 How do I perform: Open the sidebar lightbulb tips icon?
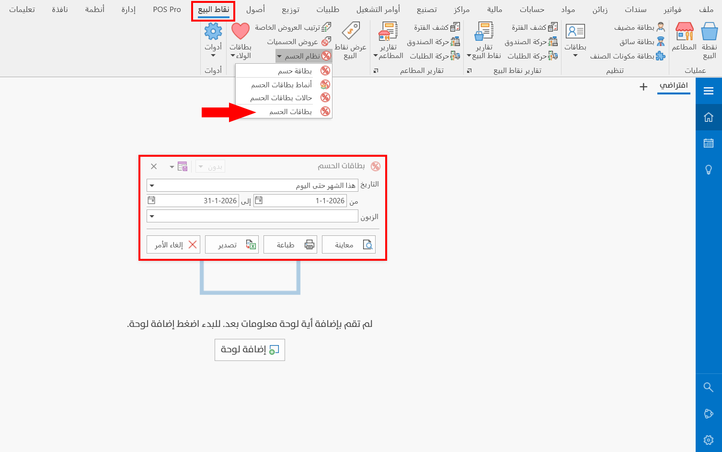[x=709, y=169]
